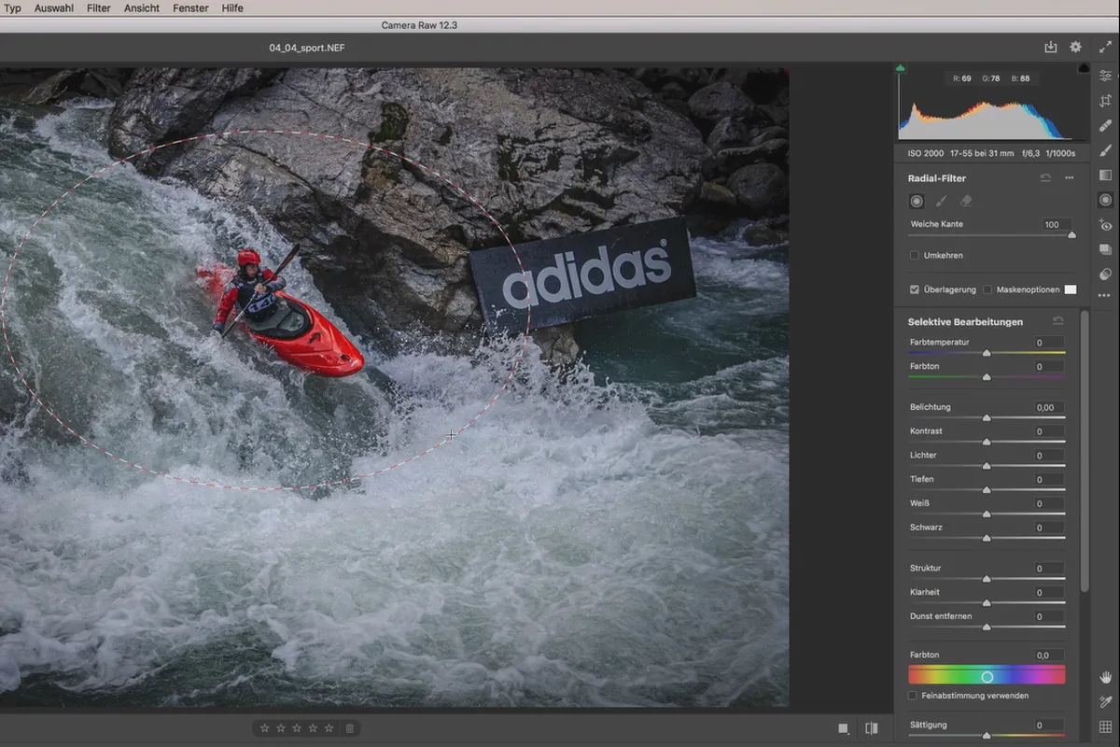The height and width of the screenshot is (747, 1120).
Task: Enable Feinabstimmung verwenden checkbox
Action: (913, 696)
